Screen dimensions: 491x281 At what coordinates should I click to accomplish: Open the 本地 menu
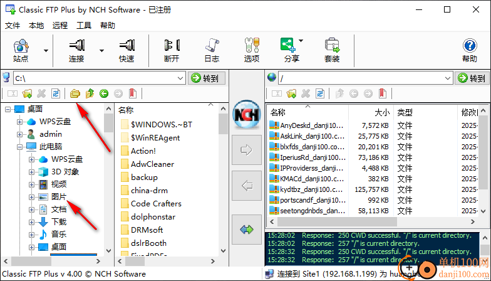[36, 25]
